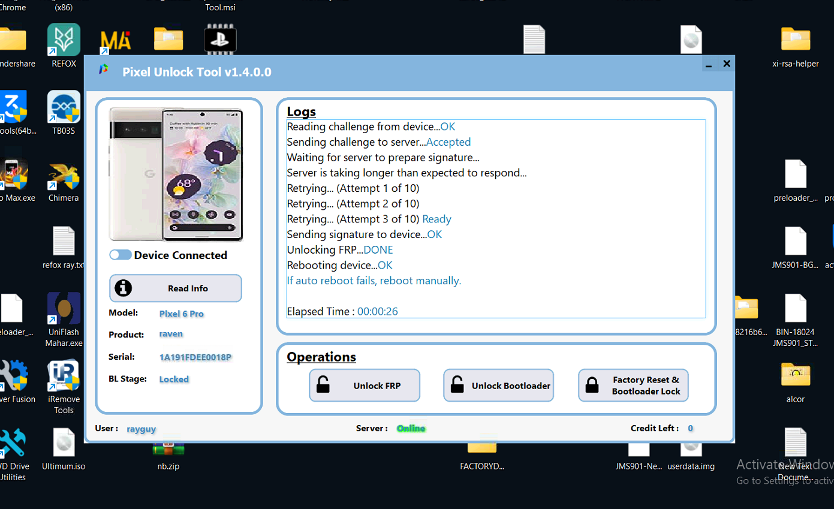
Task: Click the Unlock FRP button
Action: point(365,385)
